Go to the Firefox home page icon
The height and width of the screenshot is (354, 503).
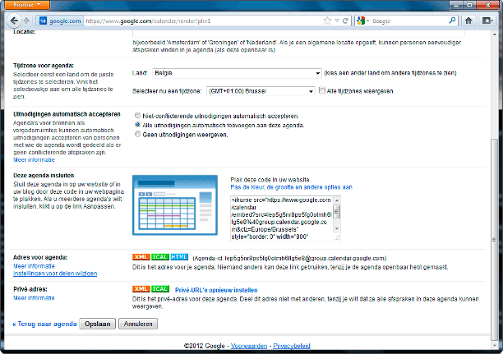(x=468, y=21)
